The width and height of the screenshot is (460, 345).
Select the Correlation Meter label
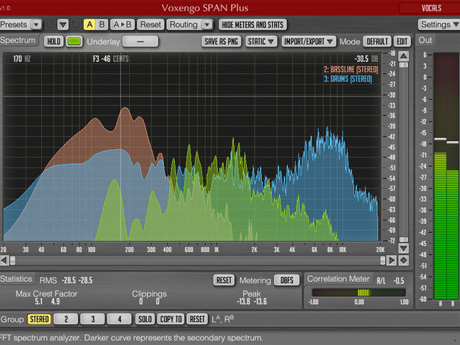point(338,279)
